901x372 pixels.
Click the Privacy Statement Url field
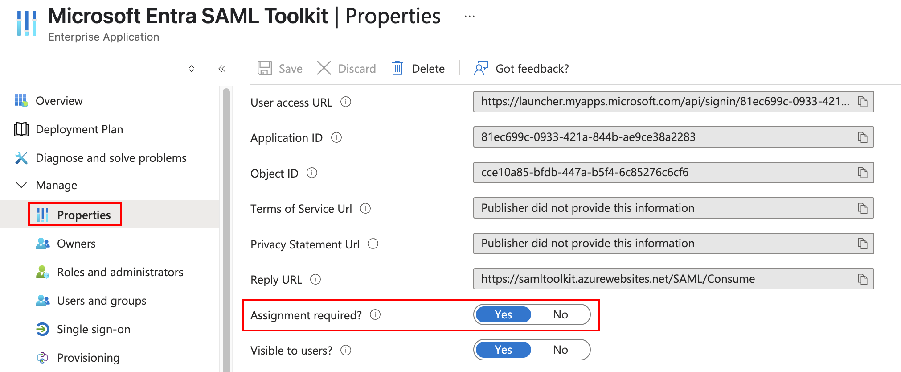(x=673, y=244)
